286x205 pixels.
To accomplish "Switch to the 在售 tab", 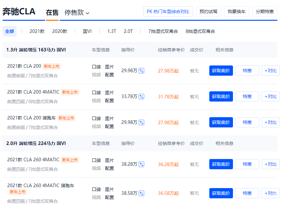I will tap(52, 12).
